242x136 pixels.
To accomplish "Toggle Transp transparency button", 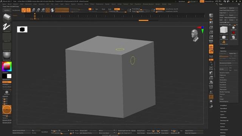I will point(211,92).
